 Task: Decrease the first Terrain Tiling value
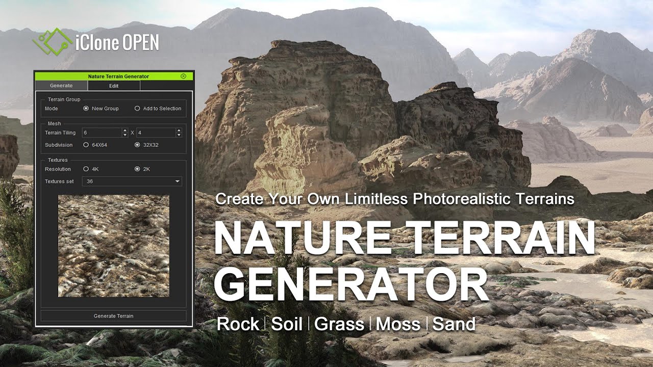[x=125, y=135]
